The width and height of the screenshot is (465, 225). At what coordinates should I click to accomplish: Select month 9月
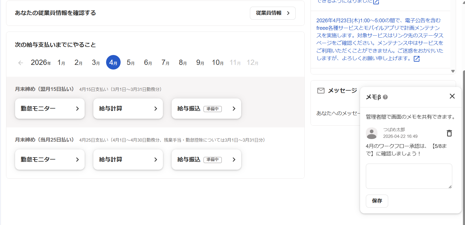200,63
